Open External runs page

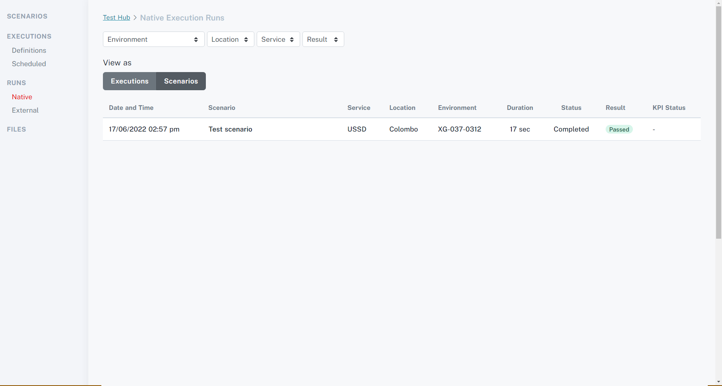(25, 110)
